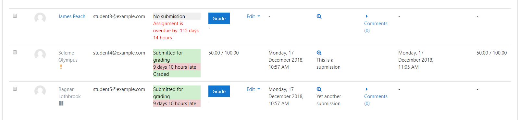Grade James Peach's assignment
Image resolution: width=520 pixels, height=120 pixels.
pyautogui.click(x=219, y=18)
